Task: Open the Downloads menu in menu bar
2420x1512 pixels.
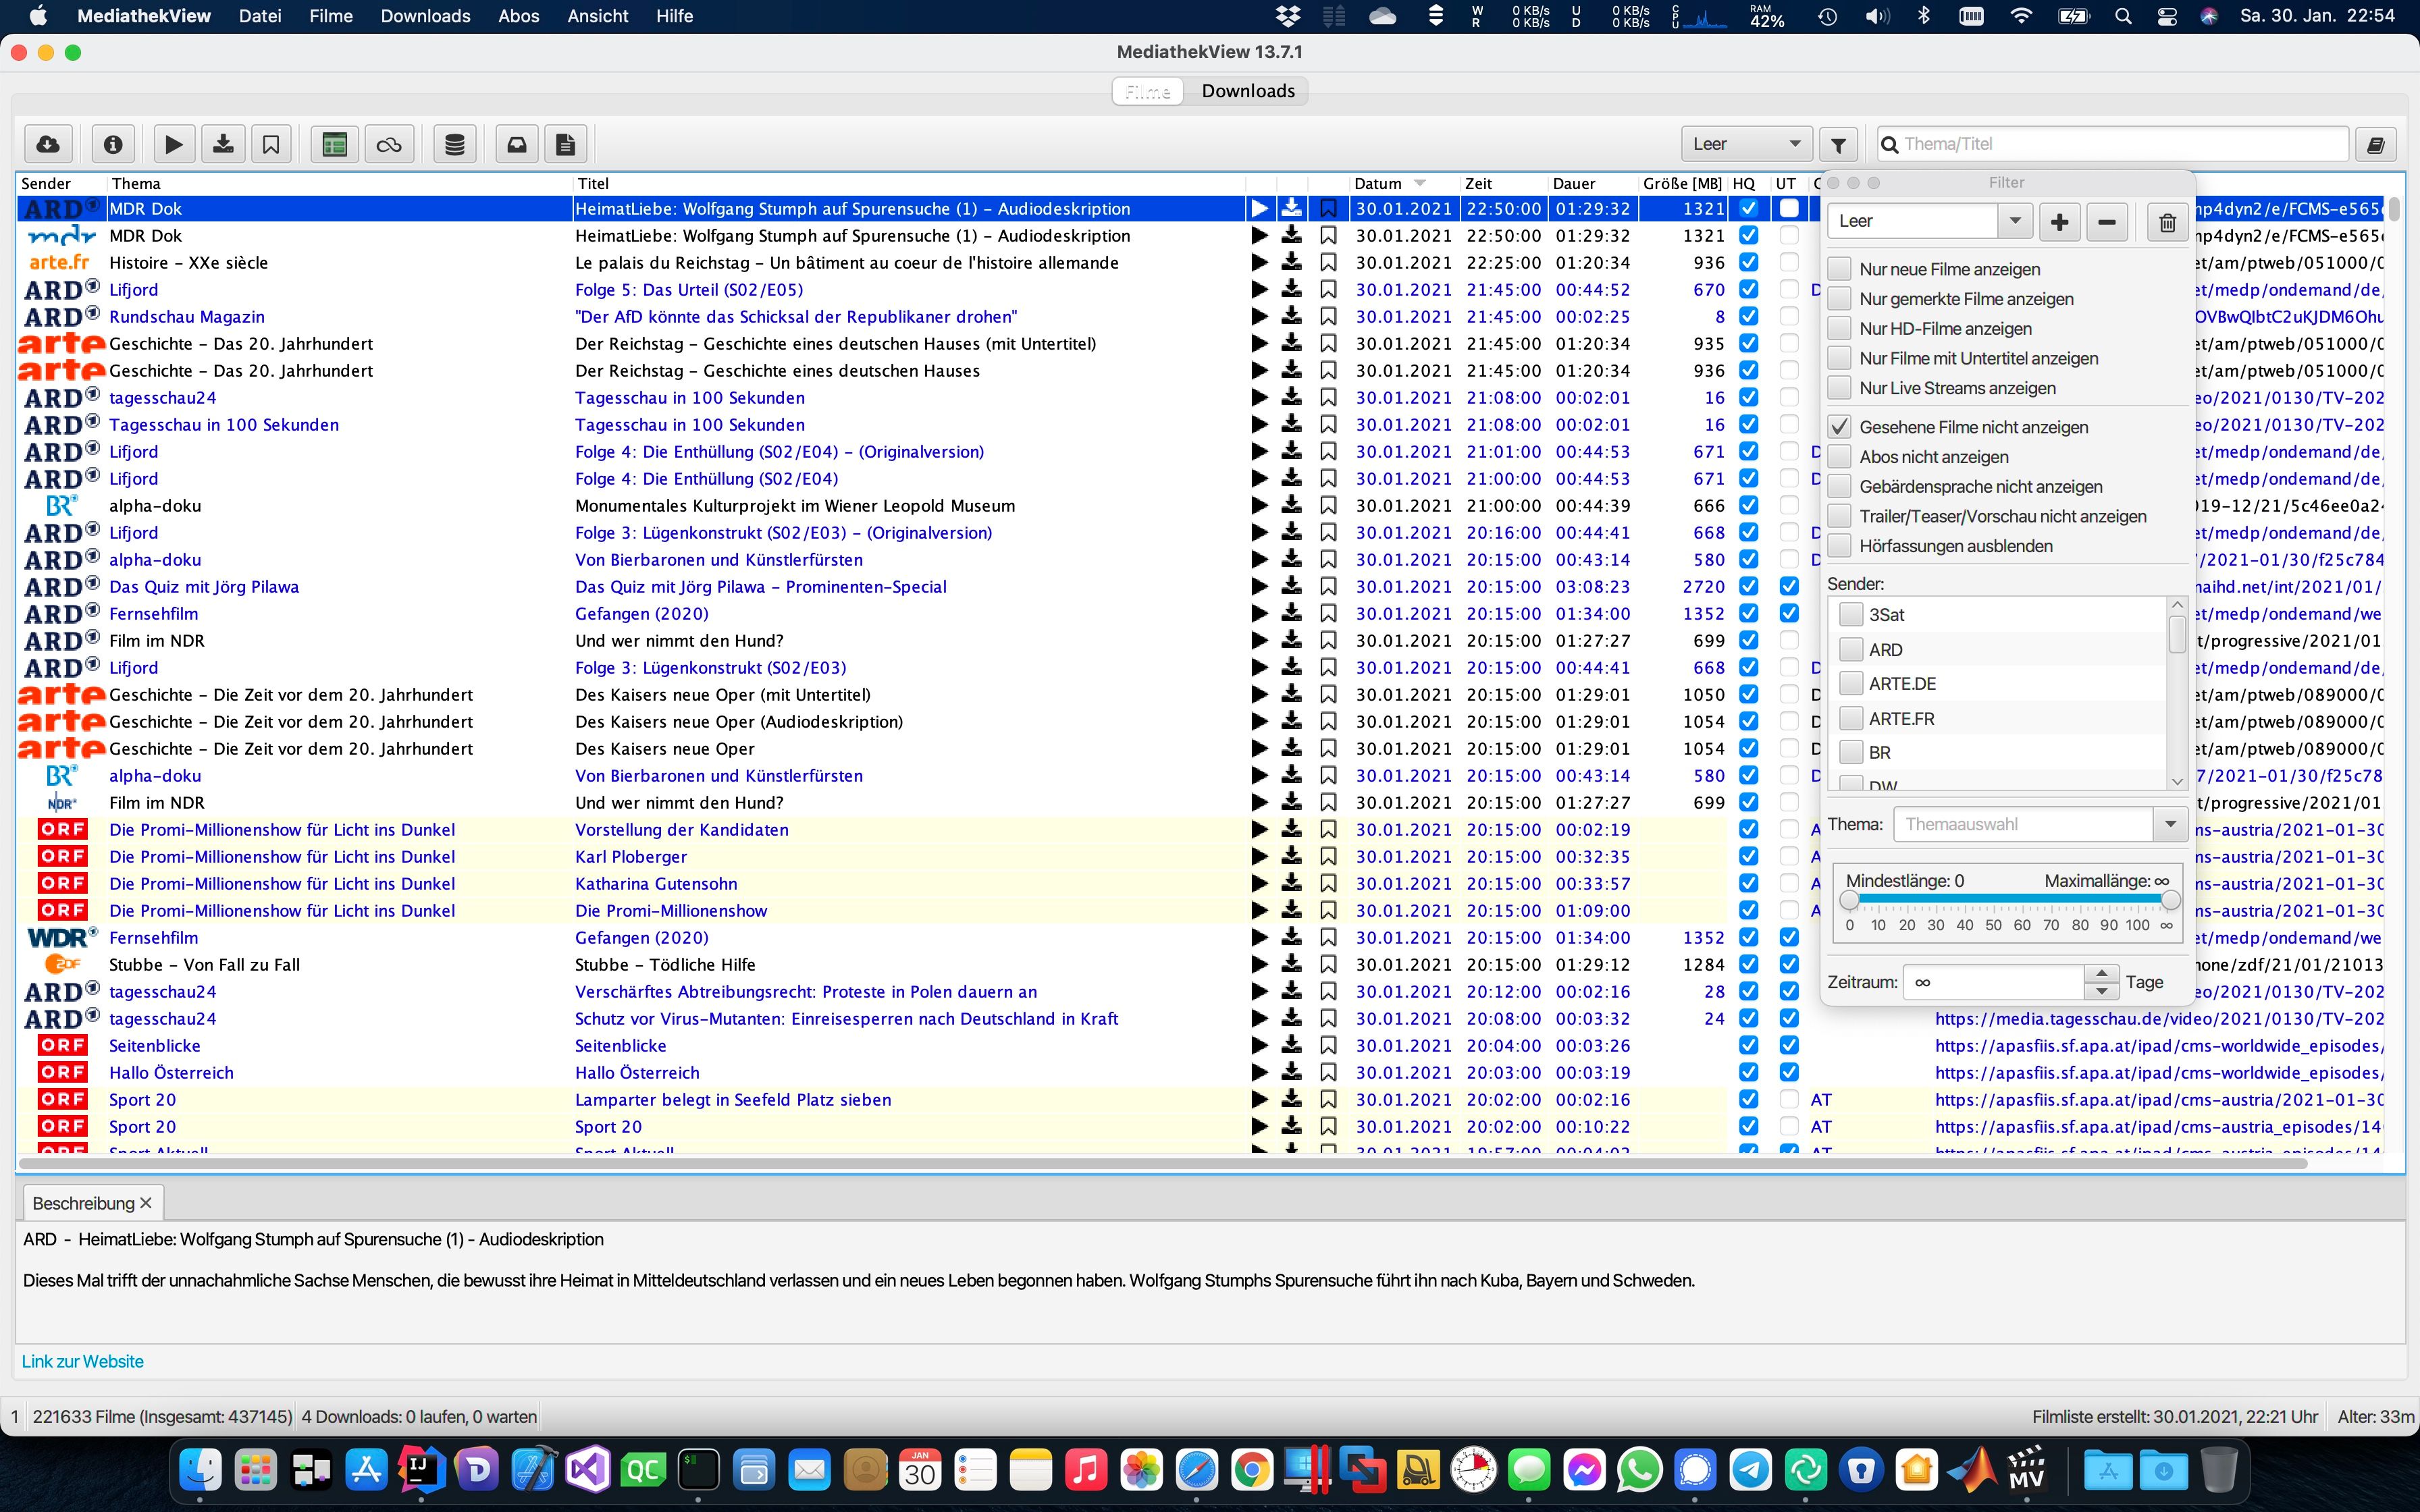Action: [x=425, y=16]
